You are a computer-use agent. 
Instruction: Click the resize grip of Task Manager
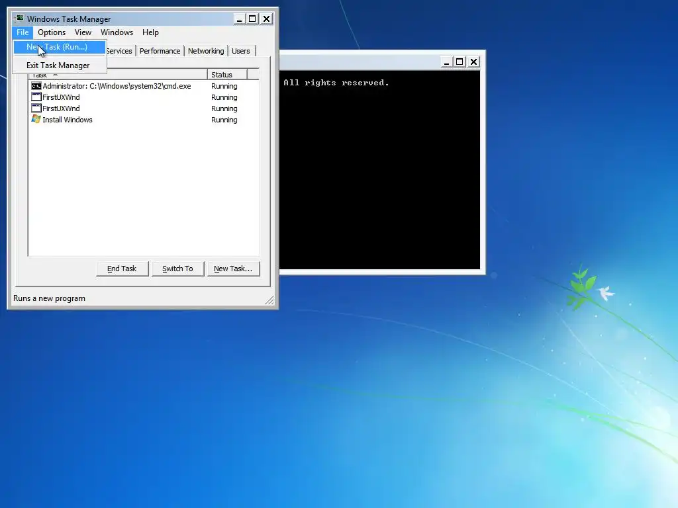269,300
